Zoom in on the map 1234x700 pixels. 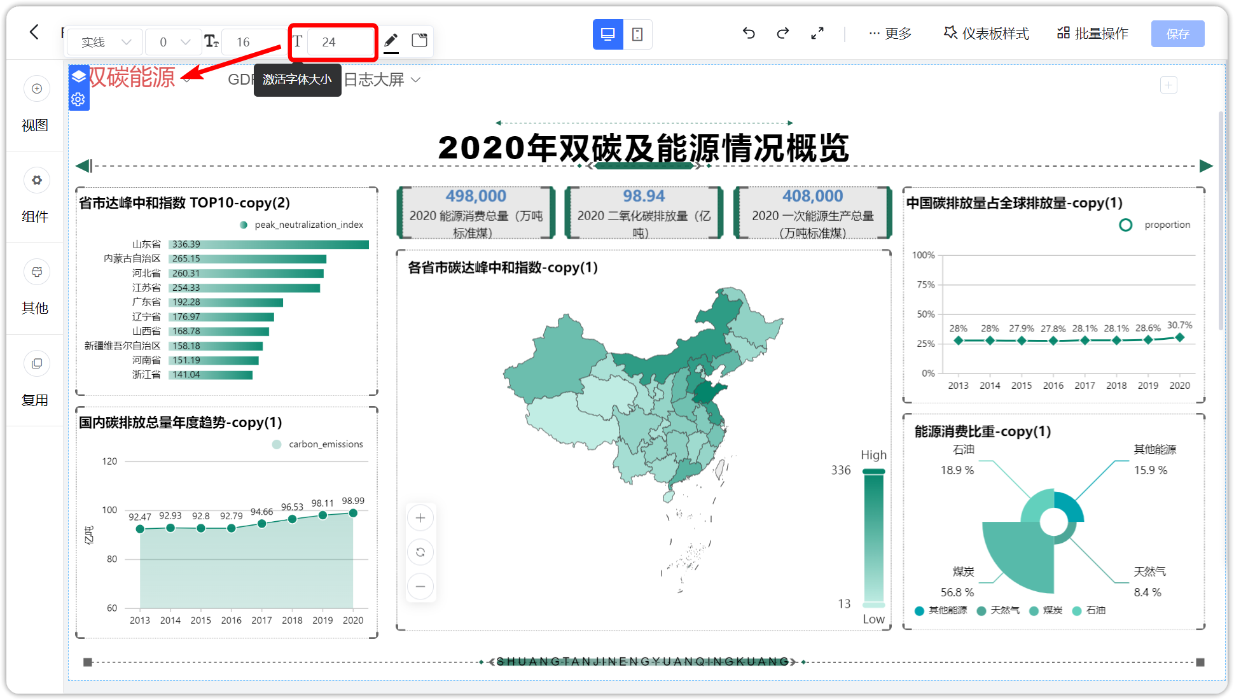(420, 518)
